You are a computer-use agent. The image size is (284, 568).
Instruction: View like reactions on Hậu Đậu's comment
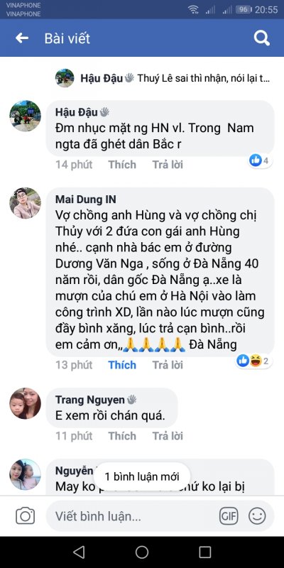click(x=261, y=160)
